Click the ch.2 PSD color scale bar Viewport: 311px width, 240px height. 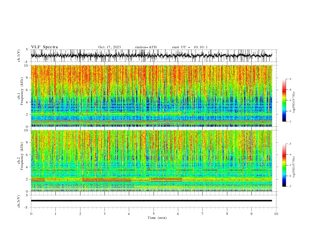284,165
